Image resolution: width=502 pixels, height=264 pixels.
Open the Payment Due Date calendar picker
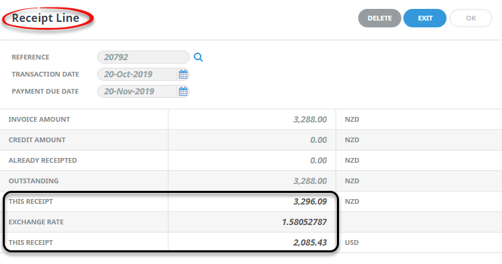(x=183, y=92)
